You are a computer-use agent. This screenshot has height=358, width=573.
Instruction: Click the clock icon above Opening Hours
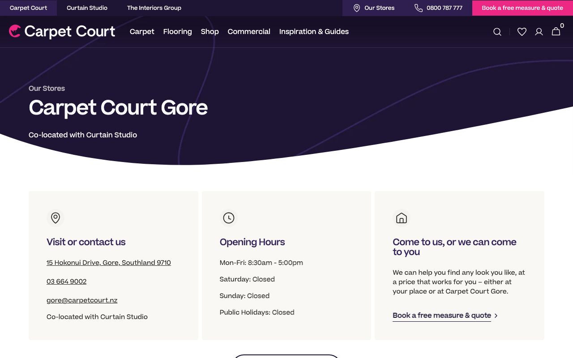point(229,218)
